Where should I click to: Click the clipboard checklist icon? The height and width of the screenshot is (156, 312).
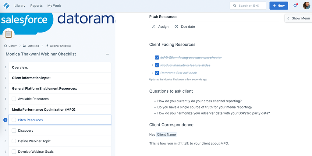pos(9,34)
